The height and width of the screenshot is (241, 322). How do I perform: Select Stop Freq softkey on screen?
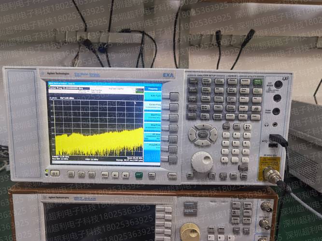pos(153,126)
